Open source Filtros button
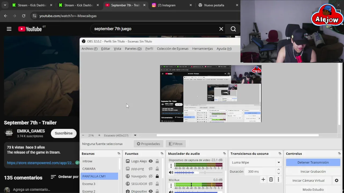This screenshot has width=344, height=193. tap(175, 144)
